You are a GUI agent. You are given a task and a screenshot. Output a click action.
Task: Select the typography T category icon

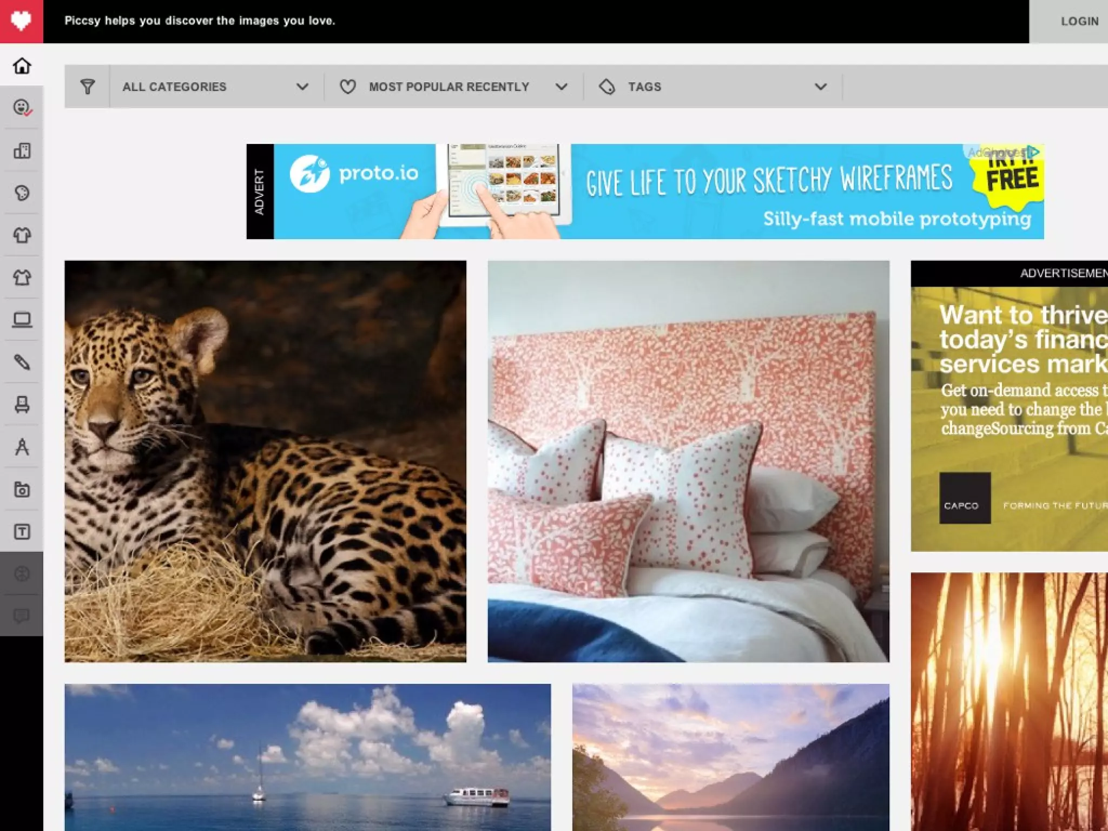(x=22, y=532)
